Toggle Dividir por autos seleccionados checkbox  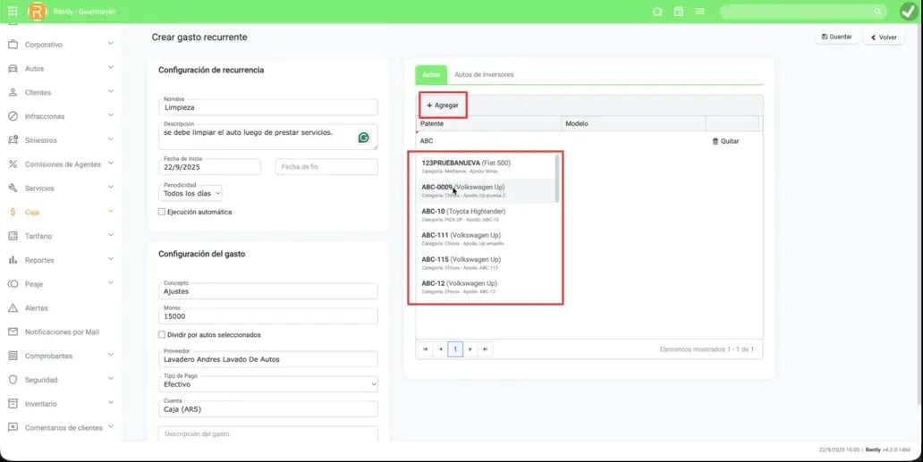162,335
